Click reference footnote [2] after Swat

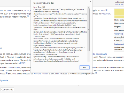pos(106,10)
